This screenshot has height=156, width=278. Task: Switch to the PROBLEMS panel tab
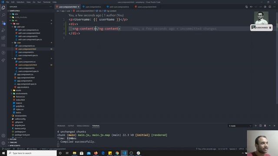[61, 126]
